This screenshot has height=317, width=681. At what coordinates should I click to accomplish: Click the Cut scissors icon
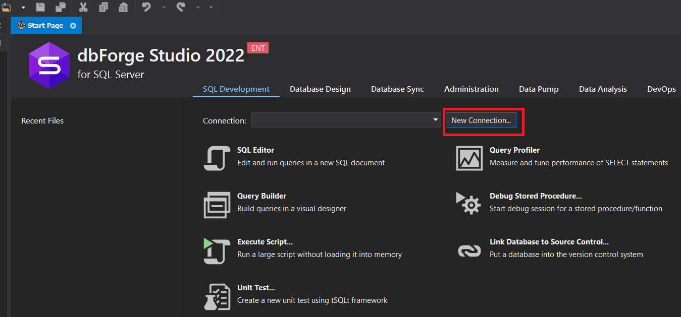[x=83, y=7]
